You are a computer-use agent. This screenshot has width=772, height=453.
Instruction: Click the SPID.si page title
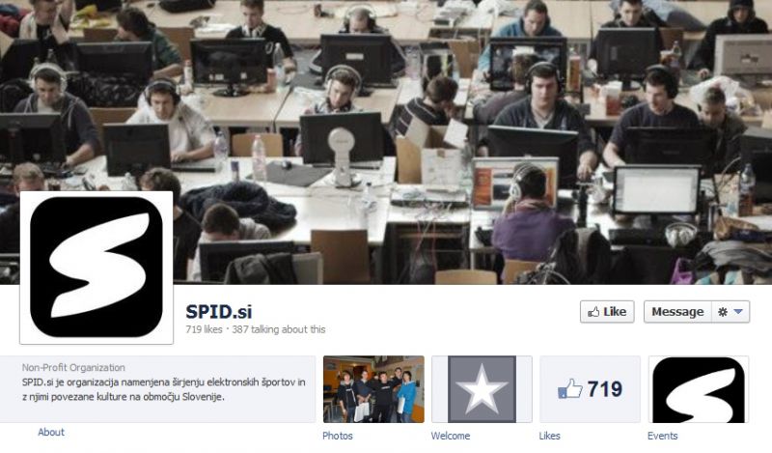(x=219, y=312)
